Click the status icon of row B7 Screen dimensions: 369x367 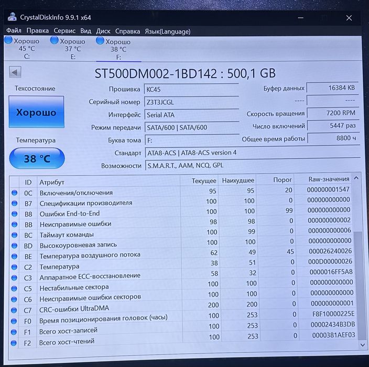14,203
